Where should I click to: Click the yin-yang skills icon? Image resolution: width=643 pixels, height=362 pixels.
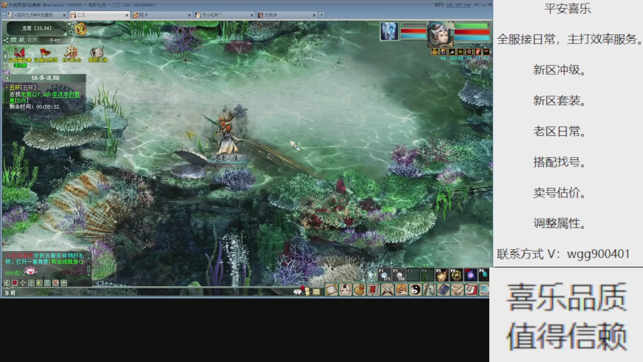tap(416, 290)
